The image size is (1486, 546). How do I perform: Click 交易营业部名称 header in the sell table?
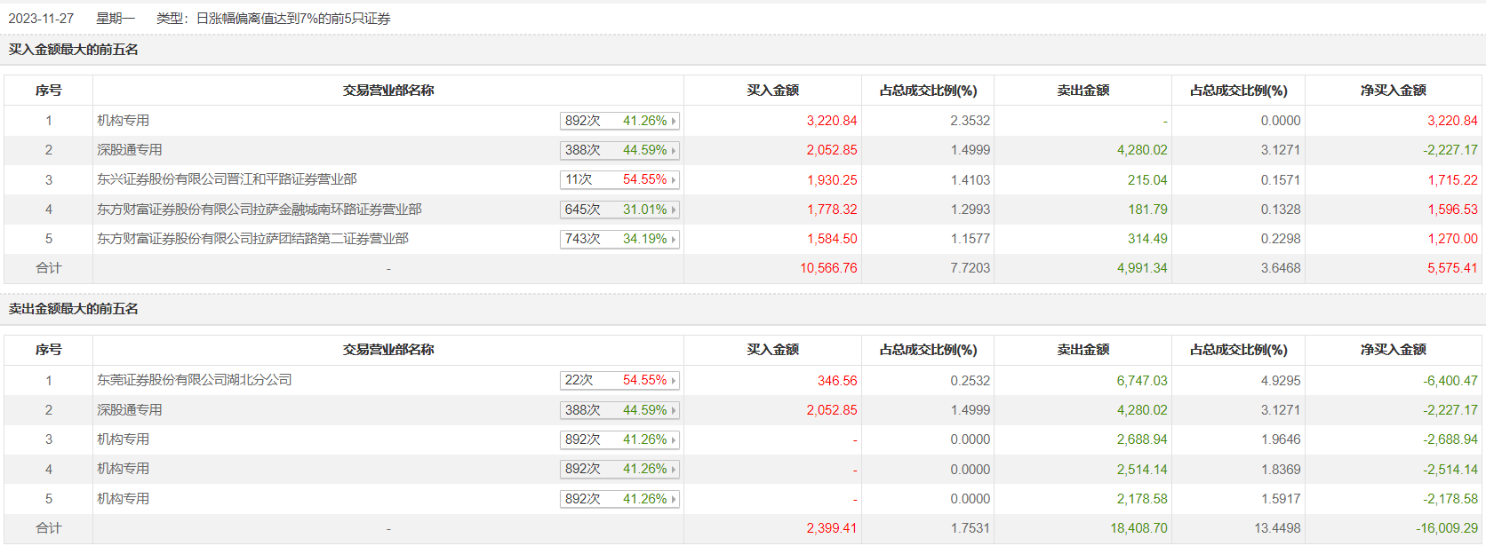pyautogui.click(x=388, y=350)
